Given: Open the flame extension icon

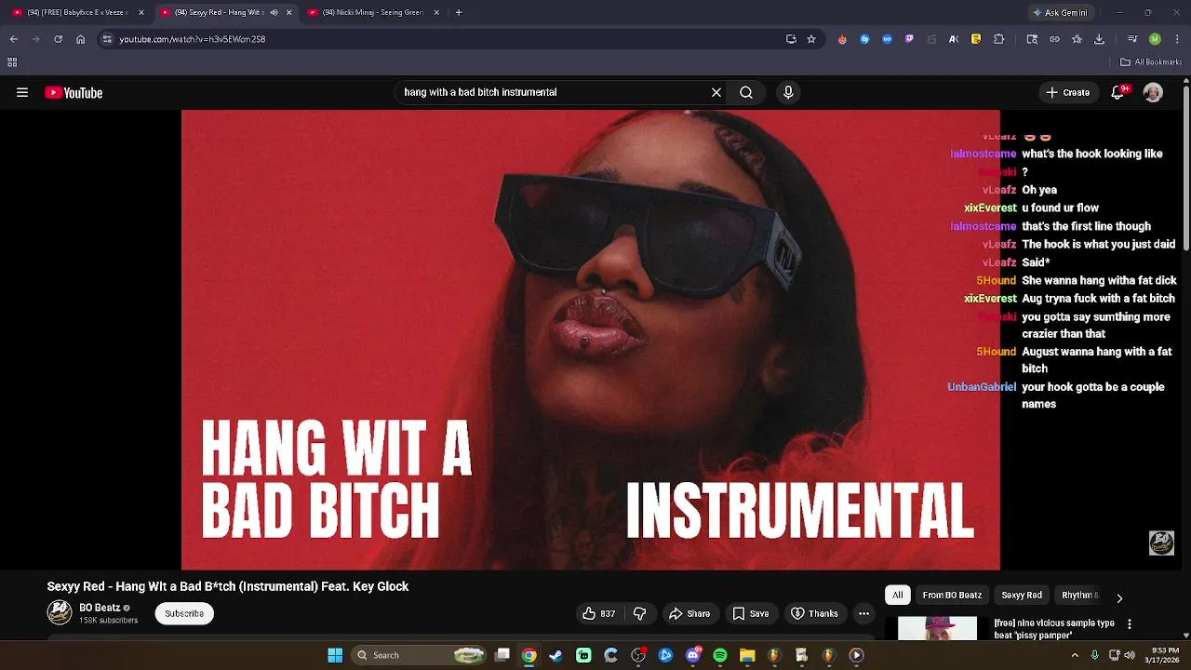Looking at the screenshot, I should point(842,39).
